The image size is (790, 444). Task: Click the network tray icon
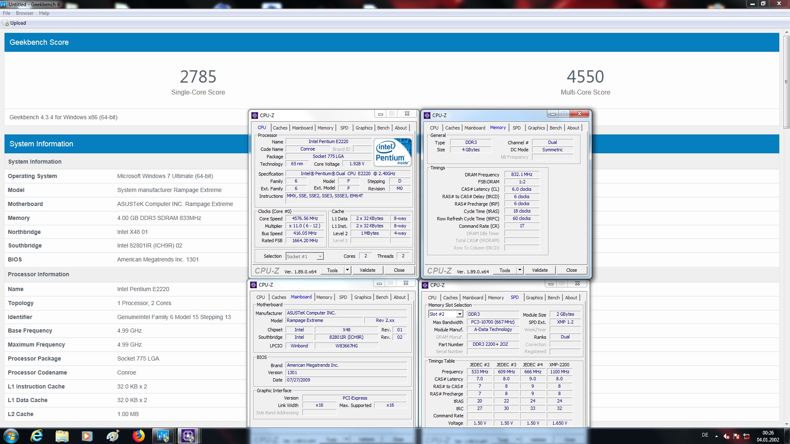click(746, 436)
